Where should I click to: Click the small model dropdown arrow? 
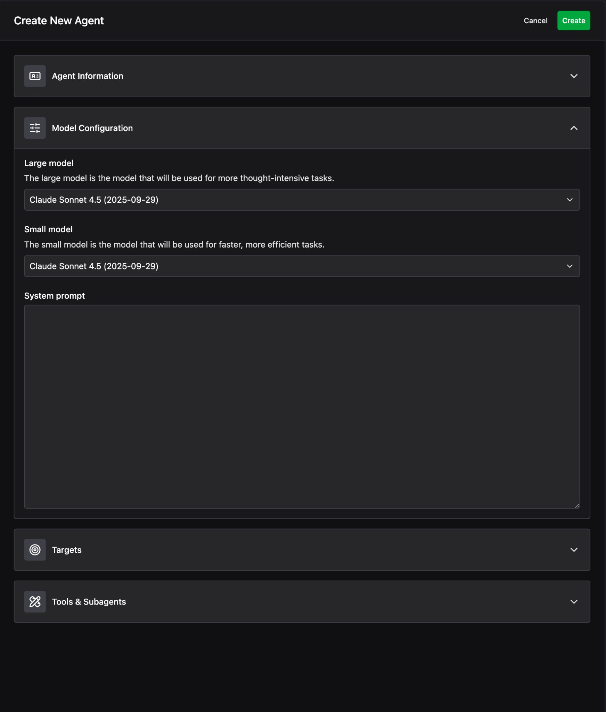[570, 266]
